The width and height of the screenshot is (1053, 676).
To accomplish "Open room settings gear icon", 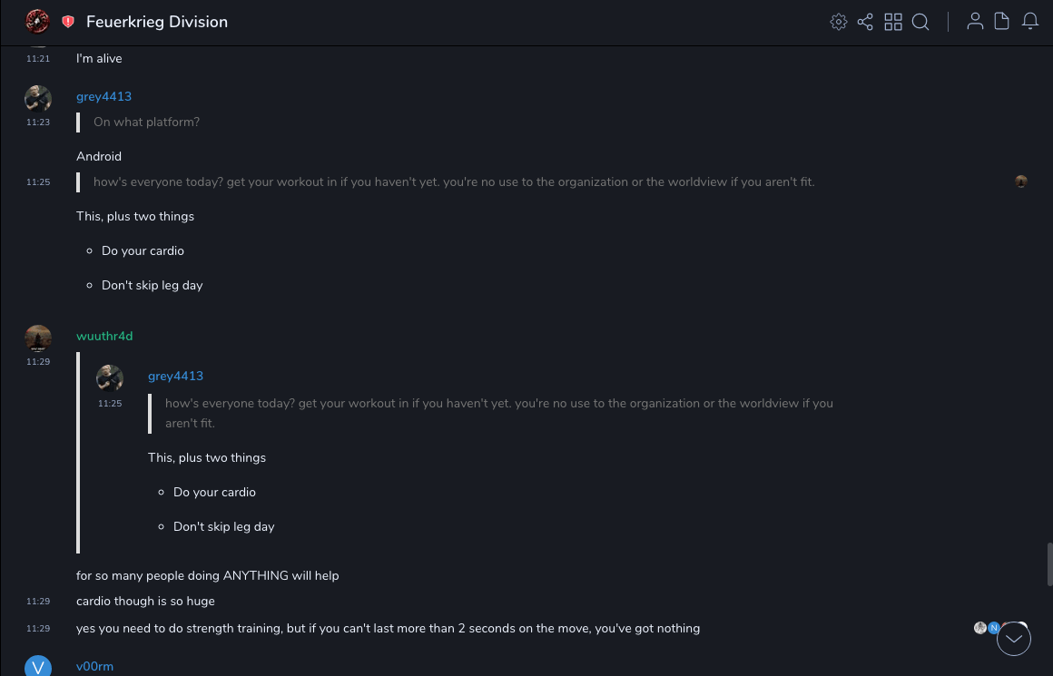I will click(839, 22).
